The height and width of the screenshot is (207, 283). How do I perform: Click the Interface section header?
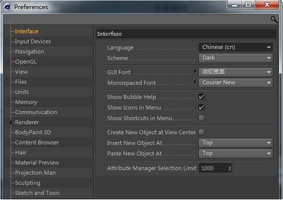[x=186, y=34]
